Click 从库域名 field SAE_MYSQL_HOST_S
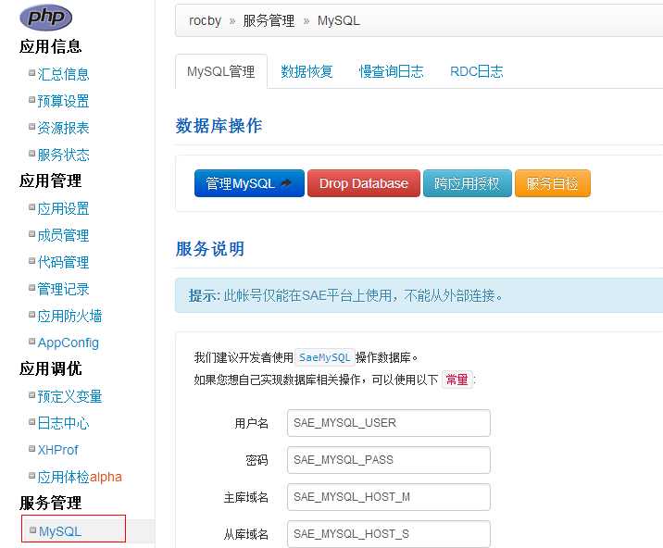Screen dimensions: 663x548 point(389,533)
